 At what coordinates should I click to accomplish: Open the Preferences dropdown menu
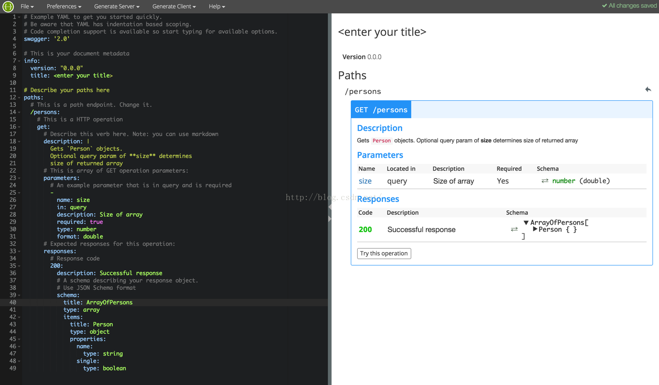tap(64, 6)
